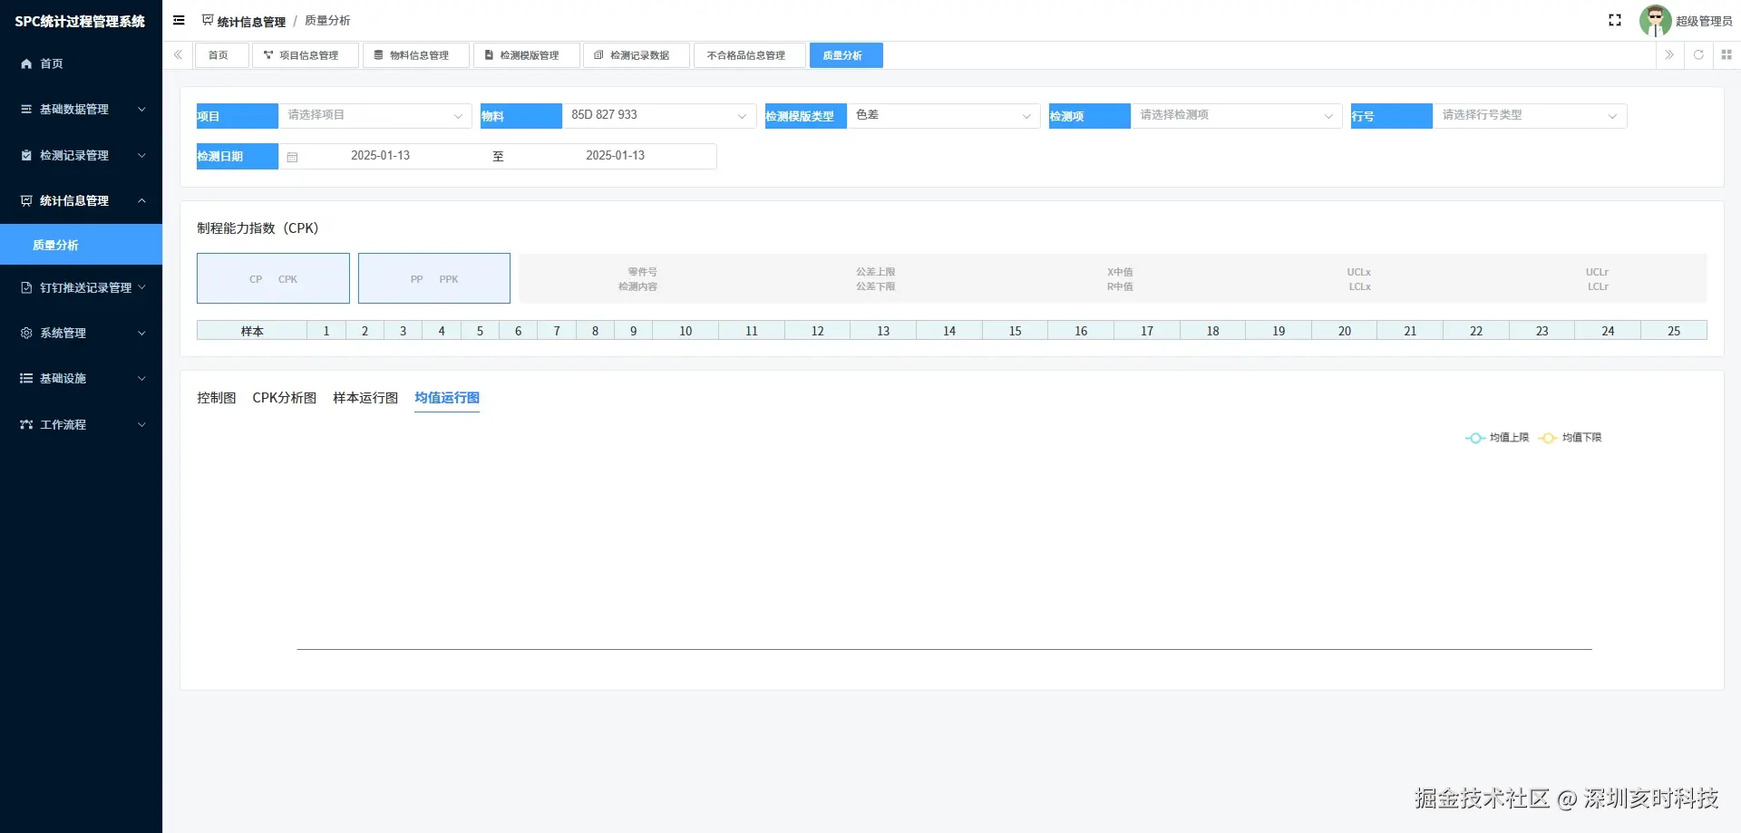Refresh the current tab page icon
This screenshot has width=1741, height=833.
click(1698, 55)
